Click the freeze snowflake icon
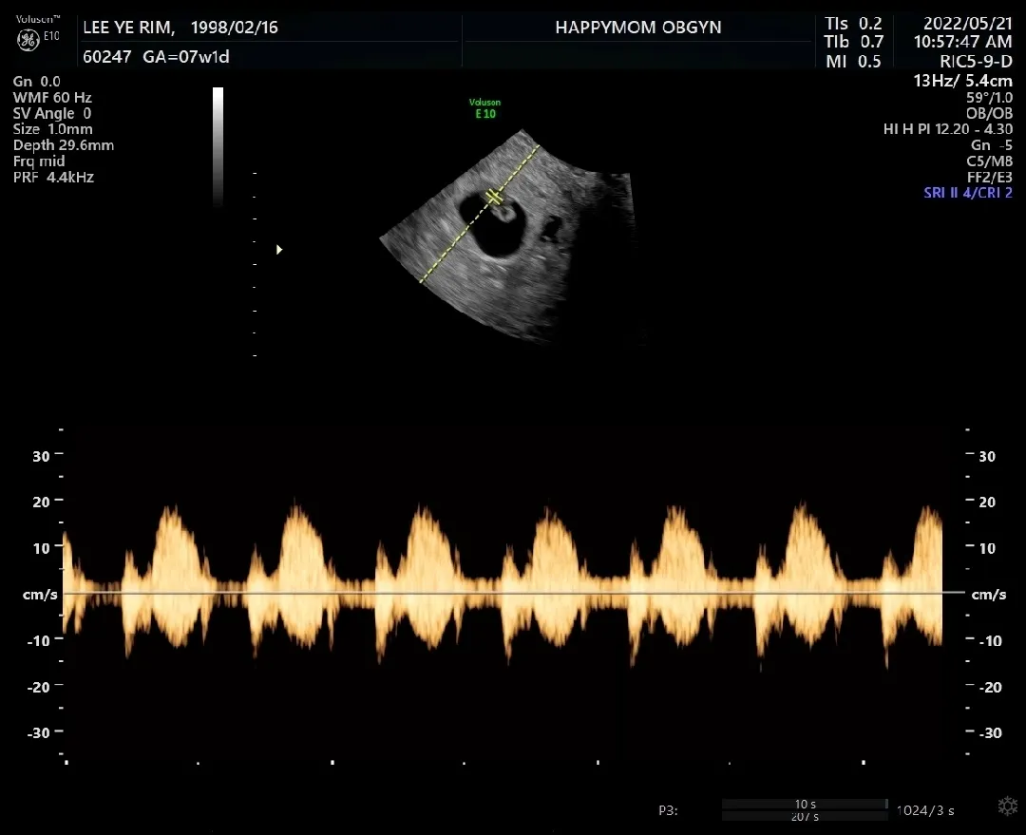 pos(1007,807)
